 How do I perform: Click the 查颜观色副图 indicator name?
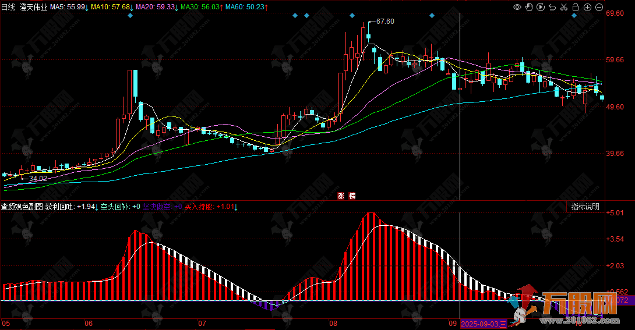click(22, 207)
